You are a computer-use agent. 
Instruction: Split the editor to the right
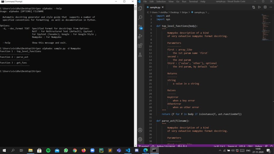265,7
